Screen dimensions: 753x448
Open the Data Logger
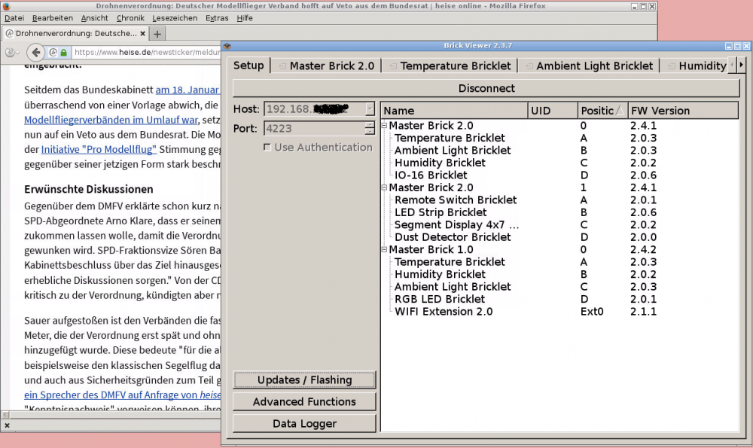click(x=304, y=423)
